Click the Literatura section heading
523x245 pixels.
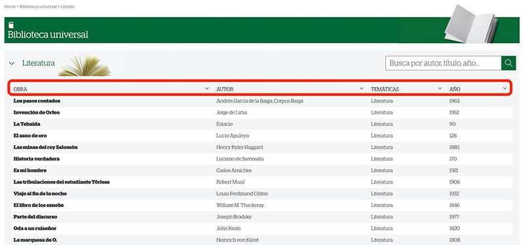pos(39,63)
